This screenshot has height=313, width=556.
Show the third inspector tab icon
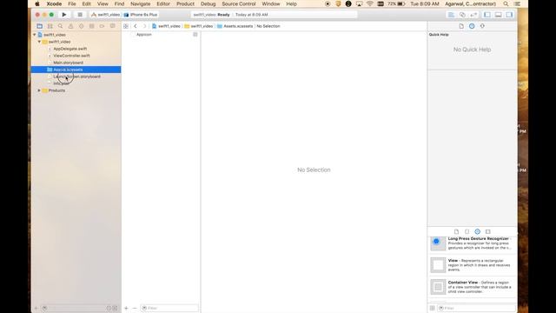pos(482,26)
